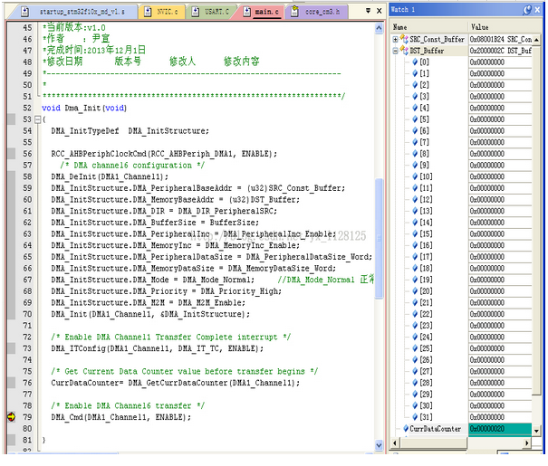Click element [28] diamond icon
Viewport: 548px width, 466px height.
point(415,383)
